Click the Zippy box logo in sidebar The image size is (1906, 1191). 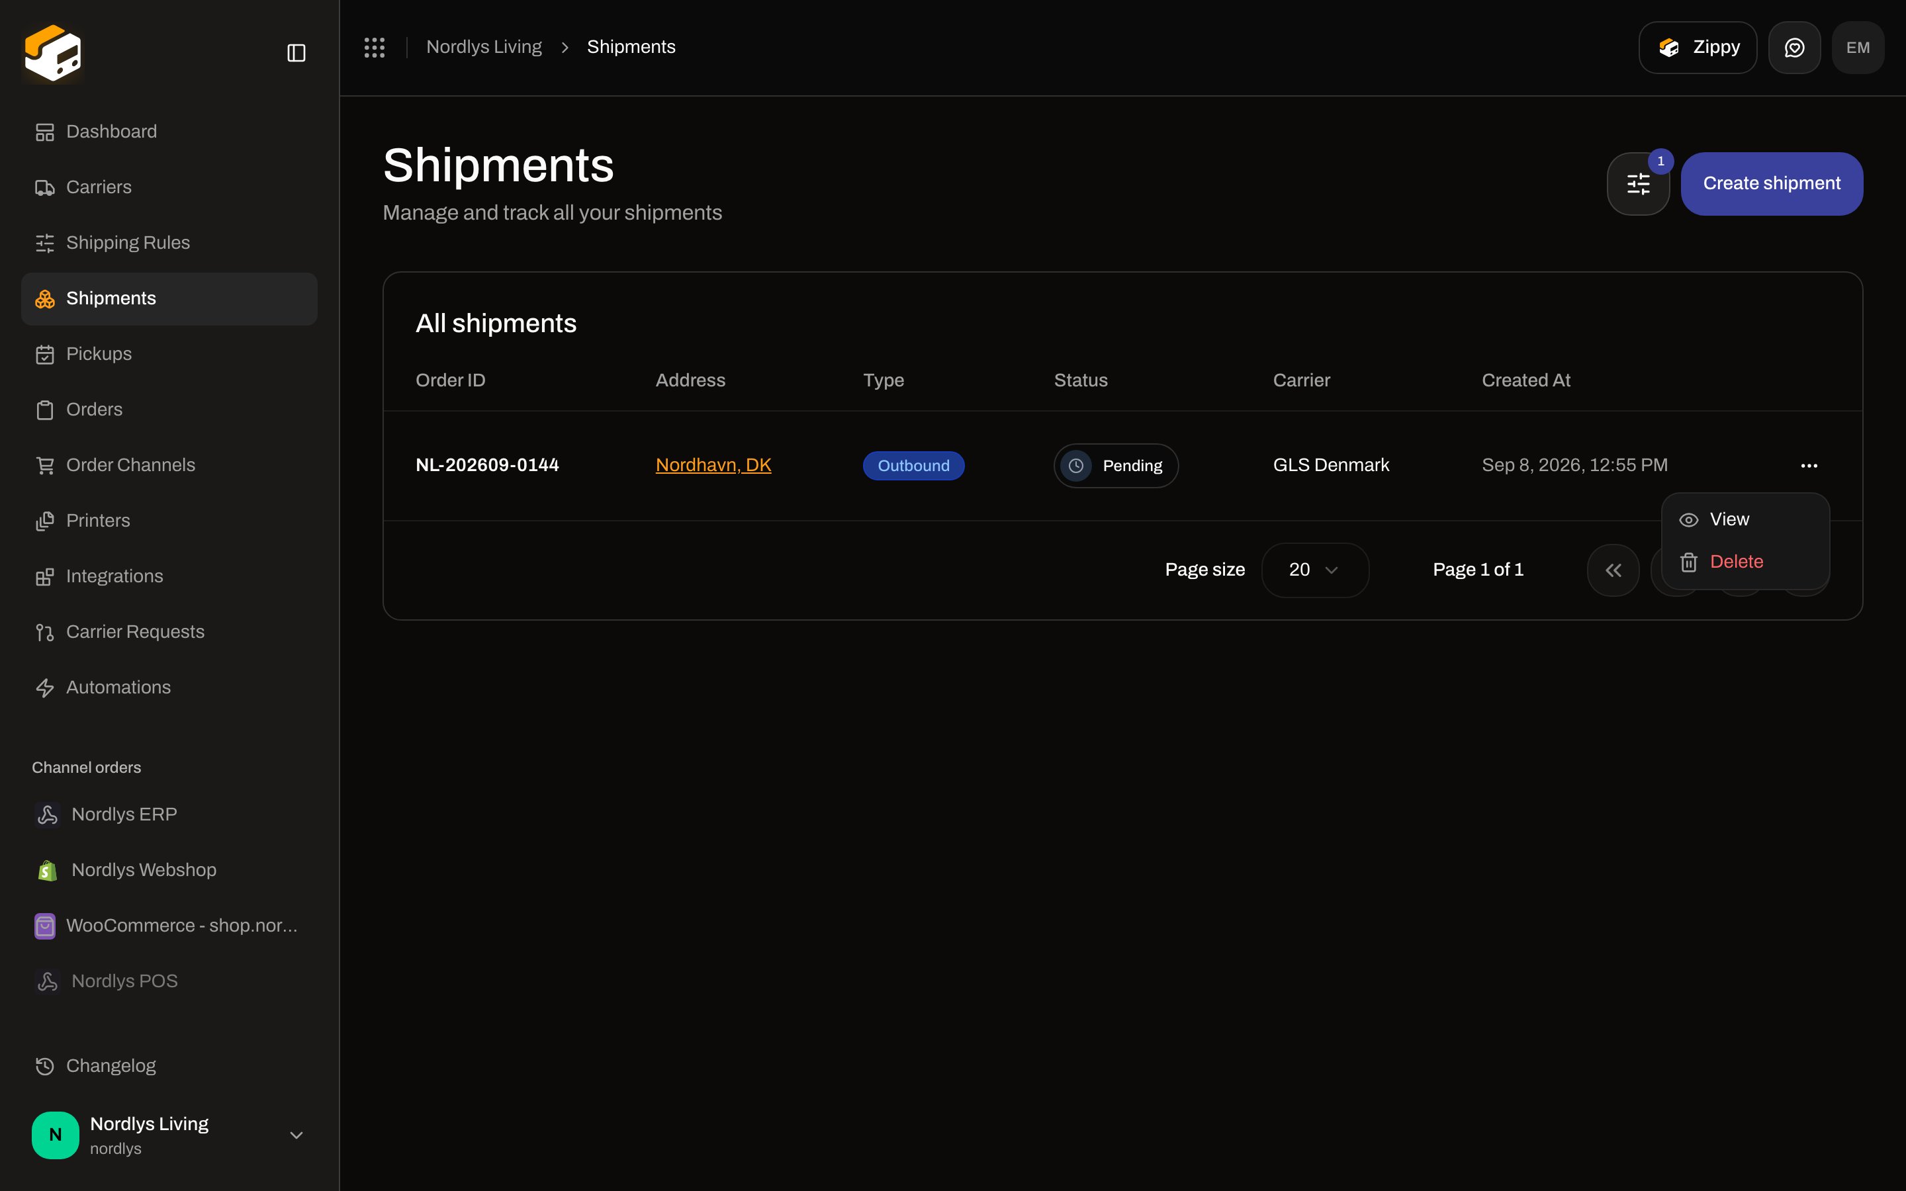(53, 53)
